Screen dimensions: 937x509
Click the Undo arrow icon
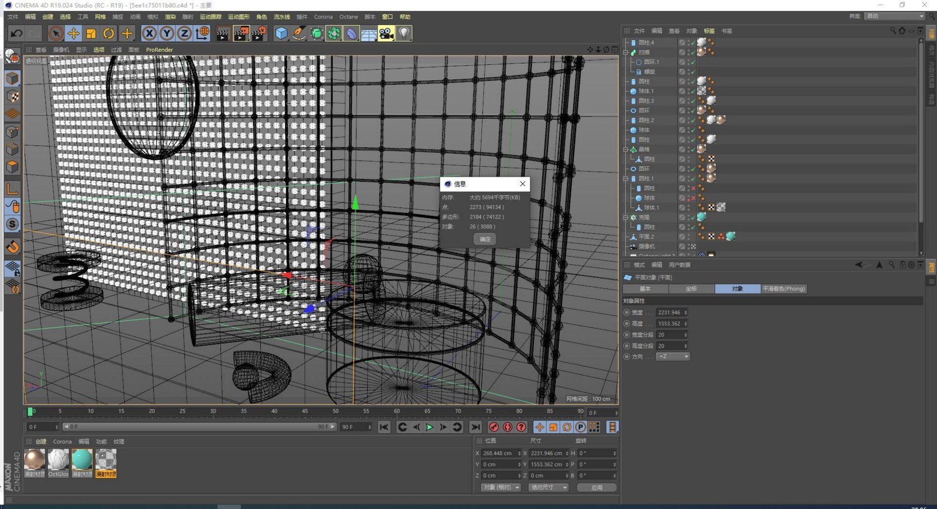tap(16, 33)
